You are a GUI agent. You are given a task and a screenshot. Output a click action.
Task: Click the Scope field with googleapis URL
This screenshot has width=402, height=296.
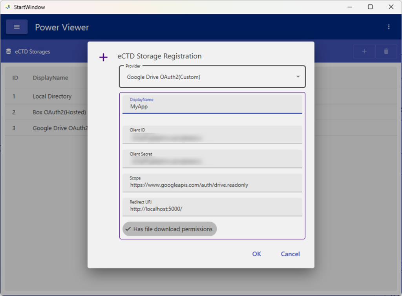click(212, 185)
